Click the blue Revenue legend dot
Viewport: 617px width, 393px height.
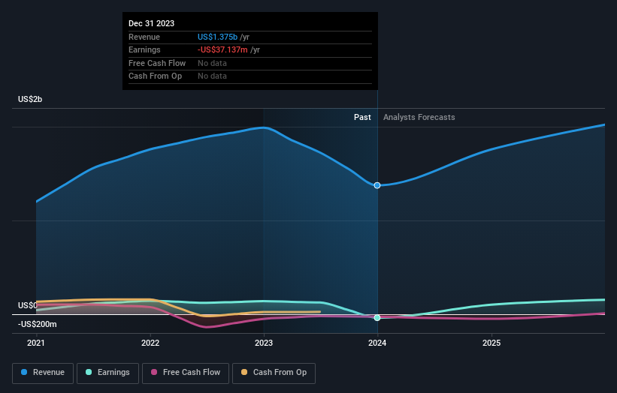pos(24,372)
